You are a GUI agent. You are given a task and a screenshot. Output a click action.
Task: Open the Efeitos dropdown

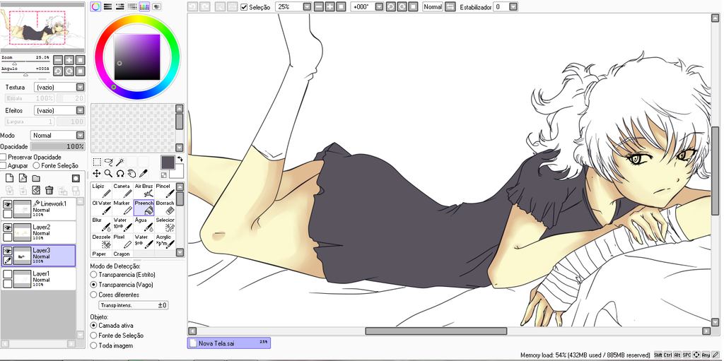[81, 111]
